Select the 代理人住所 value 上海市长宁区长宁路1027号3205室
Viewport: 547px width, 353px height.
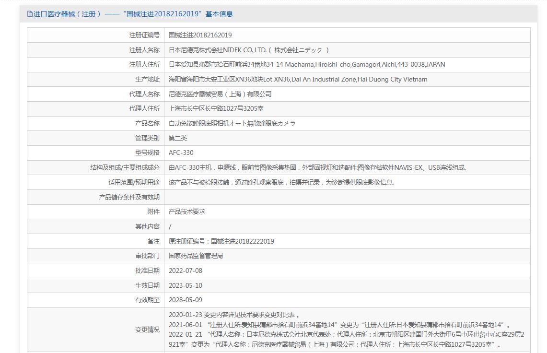coord(216,108)
